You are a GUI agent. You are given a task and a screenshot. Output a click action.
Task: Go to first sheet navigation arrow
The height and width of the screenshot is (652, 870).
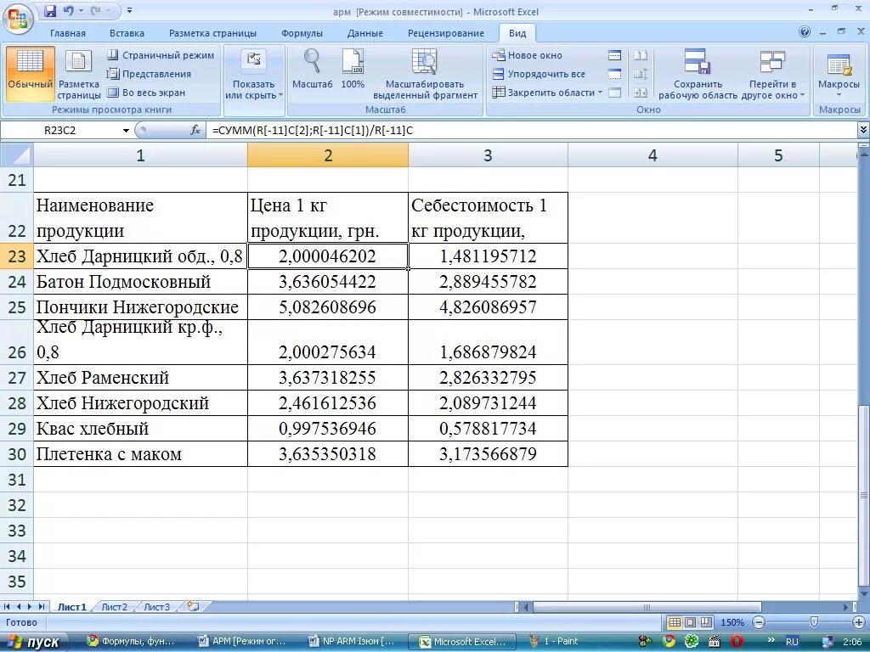[7, 607]
